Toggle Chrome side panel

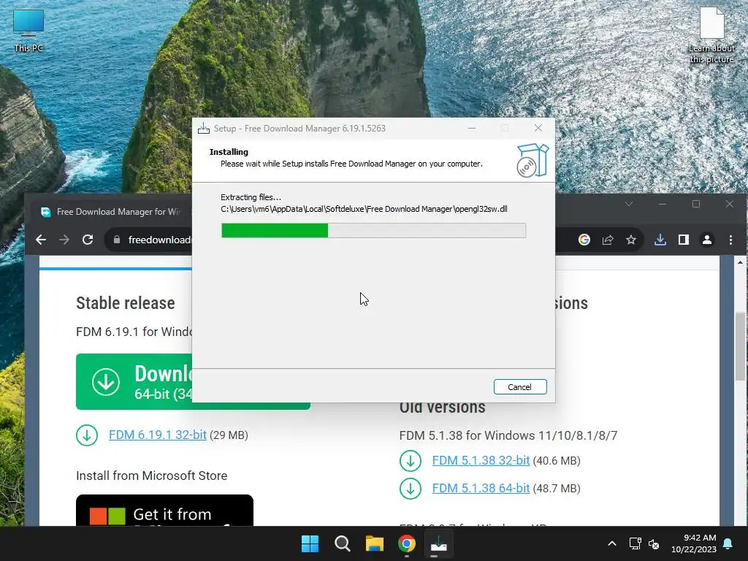pyautogui.click(x=684, y=240)
